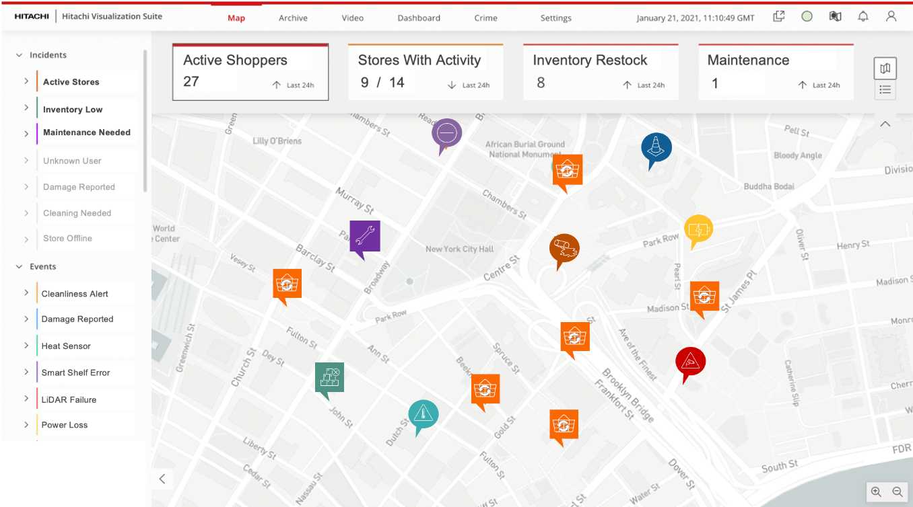The image size is (913, 507).
Task: Select the Active Shoppers summary card
Action: click(x=250, y=72)
